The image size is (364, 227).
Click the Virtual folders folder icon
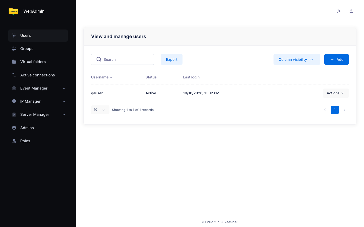click(x=14, y=62)
